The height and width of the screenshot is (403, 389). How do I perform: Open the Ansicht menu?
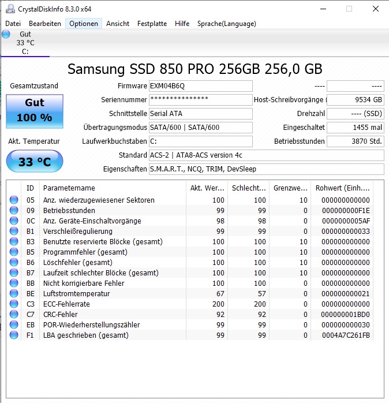click(118, 24)
